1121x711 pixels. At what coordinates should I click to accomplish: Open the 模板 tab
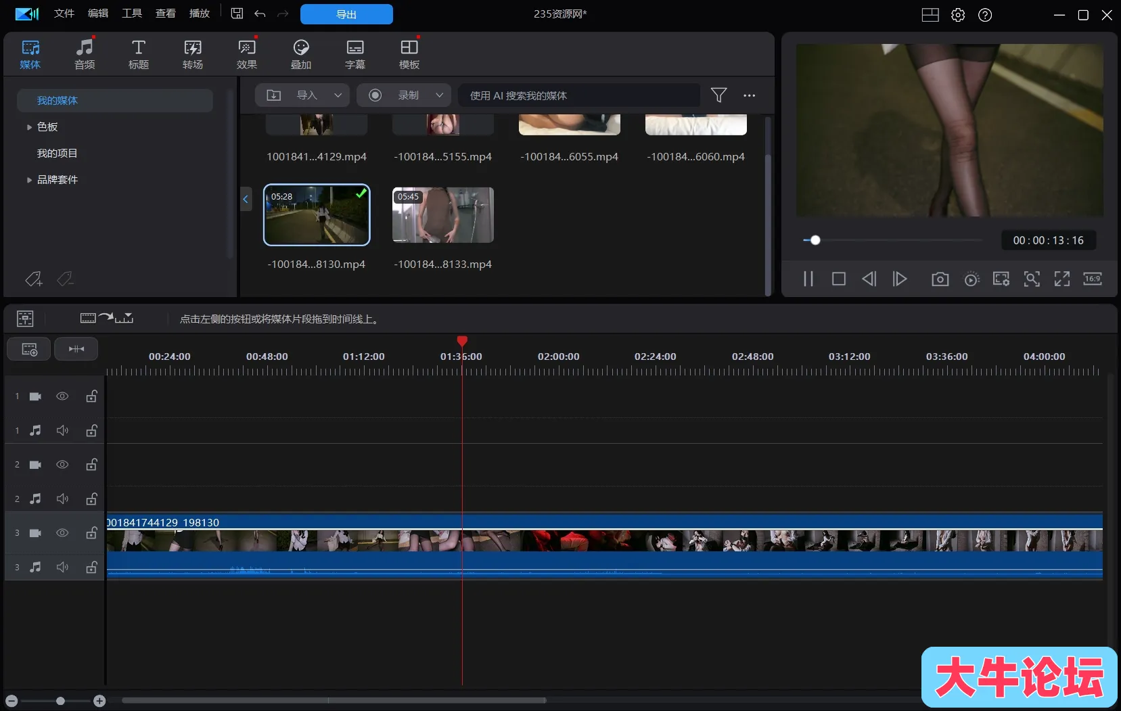[409, 54]
